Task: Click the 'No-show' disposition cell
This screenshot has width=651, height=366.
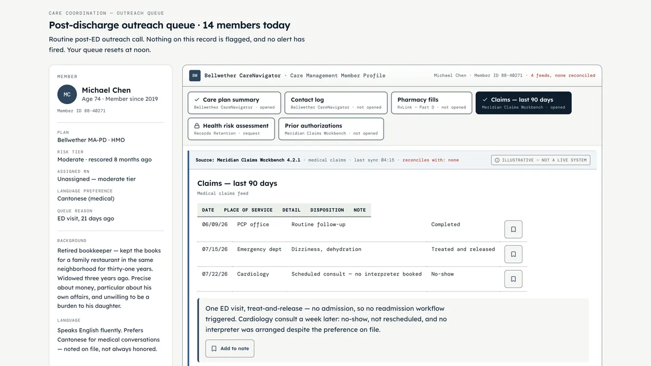Action: pyautogui.click(x=443, y=274)
